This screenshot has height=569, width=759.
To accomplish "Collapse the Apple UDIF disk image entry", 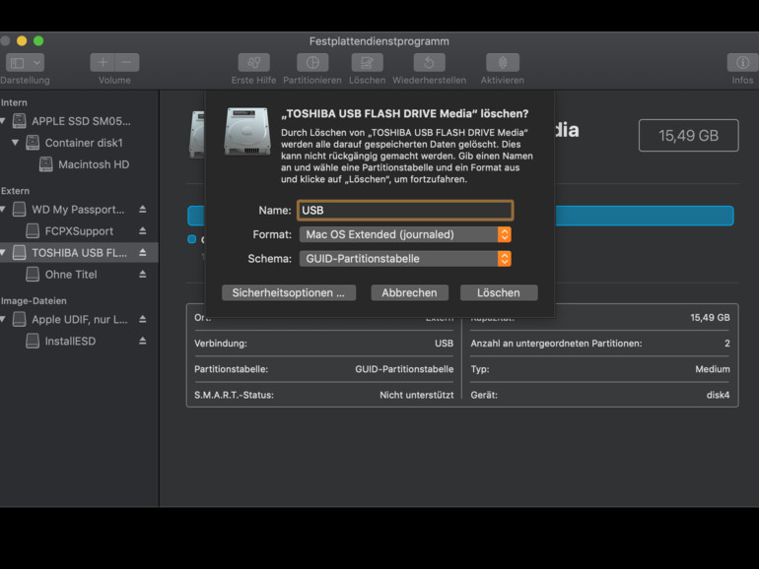I will tap(5, 320).
